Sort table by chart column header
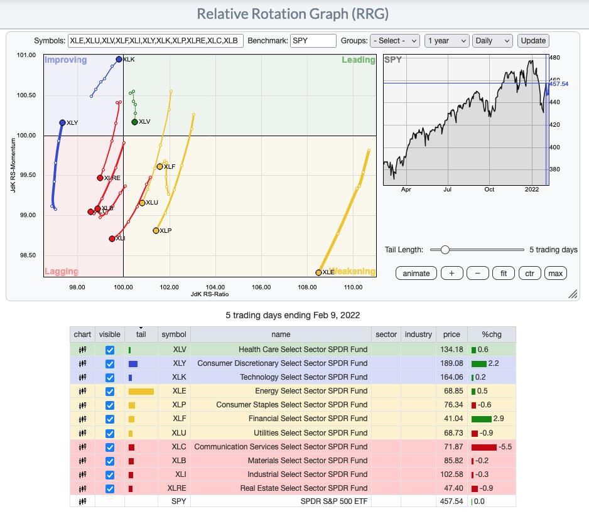The height and width of the screenshot is (514, 589). (x=82, y=335)
